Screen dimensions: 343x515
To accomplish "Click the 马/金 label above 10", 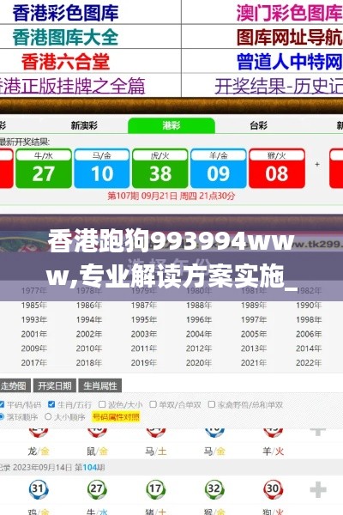I will [x=102, y=155].
